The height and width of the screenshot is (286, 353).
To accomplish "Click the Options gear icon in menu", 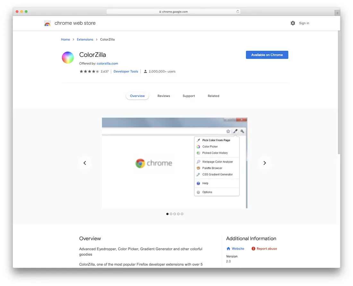I will click(198, 192).
